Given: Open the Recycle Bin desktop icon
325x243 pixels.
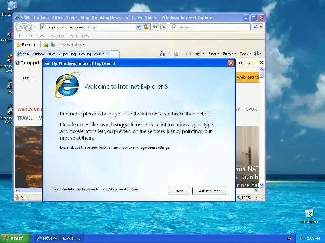Looking at the screenshot, I should [309, 216].
